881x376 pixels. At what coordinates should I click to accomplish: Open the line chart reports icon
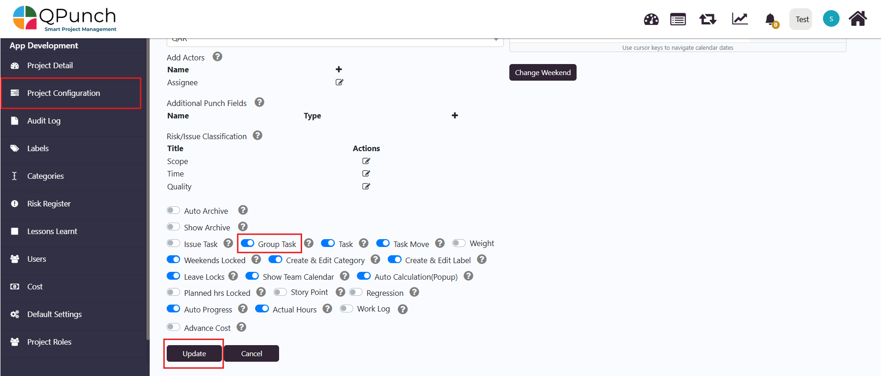coord(740,19)
